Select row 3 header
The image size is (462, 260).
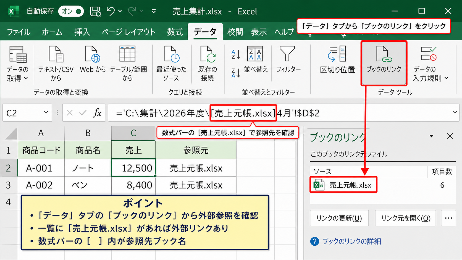coord(9,185)
